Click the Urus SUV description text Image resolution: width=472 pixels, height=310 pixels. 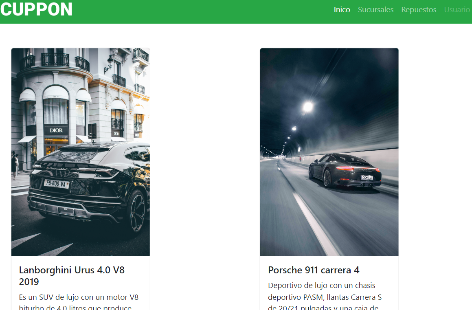(x=79, y=302)
